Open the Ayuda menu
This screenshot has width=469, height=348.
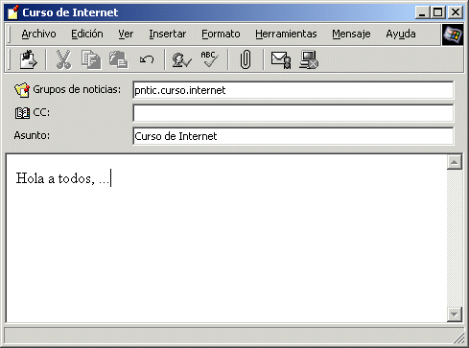coord(401,34)
